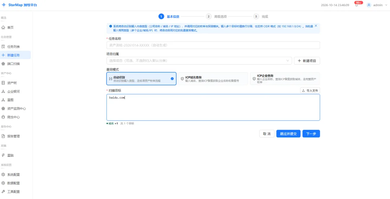Select 新建任务 menu item

16,55
